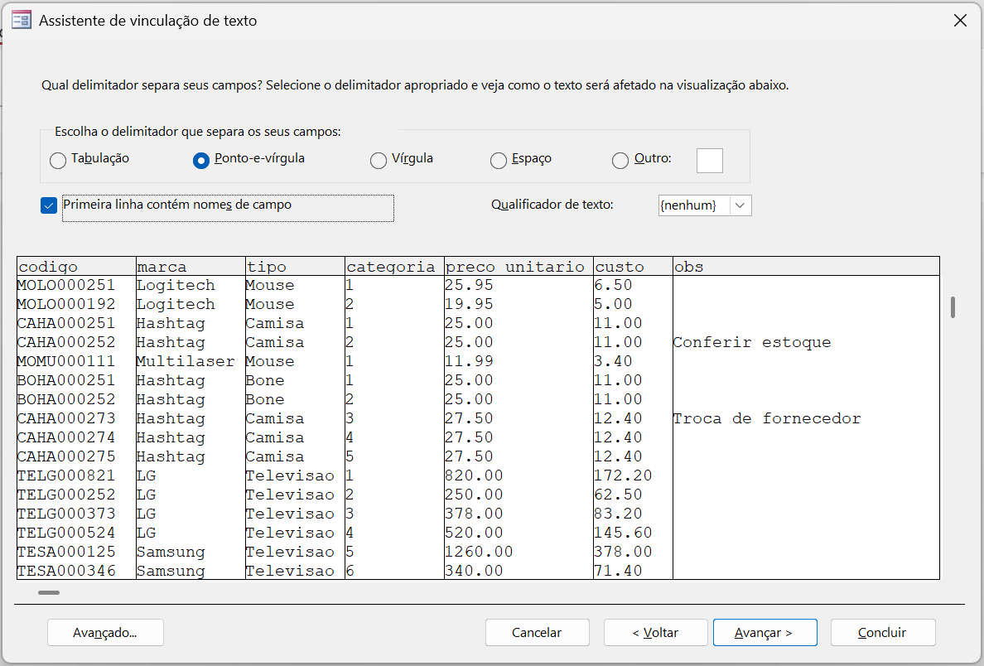Select the codigo column header
The height and width of the screenshot is (666, 984).
point(76,267)
